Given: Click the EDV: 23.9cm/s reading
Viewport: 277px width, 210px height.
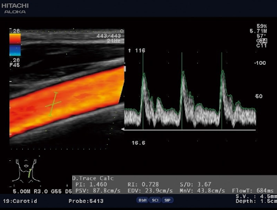Looking at the screenshot, I should (150, 191).
